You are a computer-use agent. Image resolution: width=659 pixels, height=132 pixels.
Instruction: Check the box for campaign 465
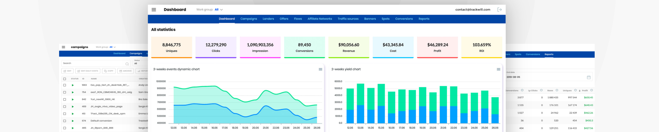(x=65, y=128)
